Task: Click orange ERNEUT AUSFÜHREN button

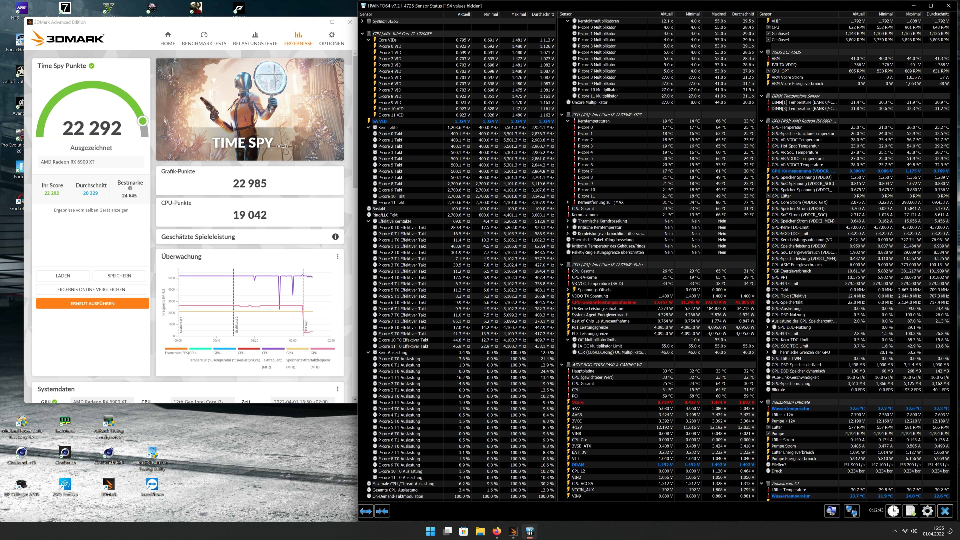Action: coord(92,303)
